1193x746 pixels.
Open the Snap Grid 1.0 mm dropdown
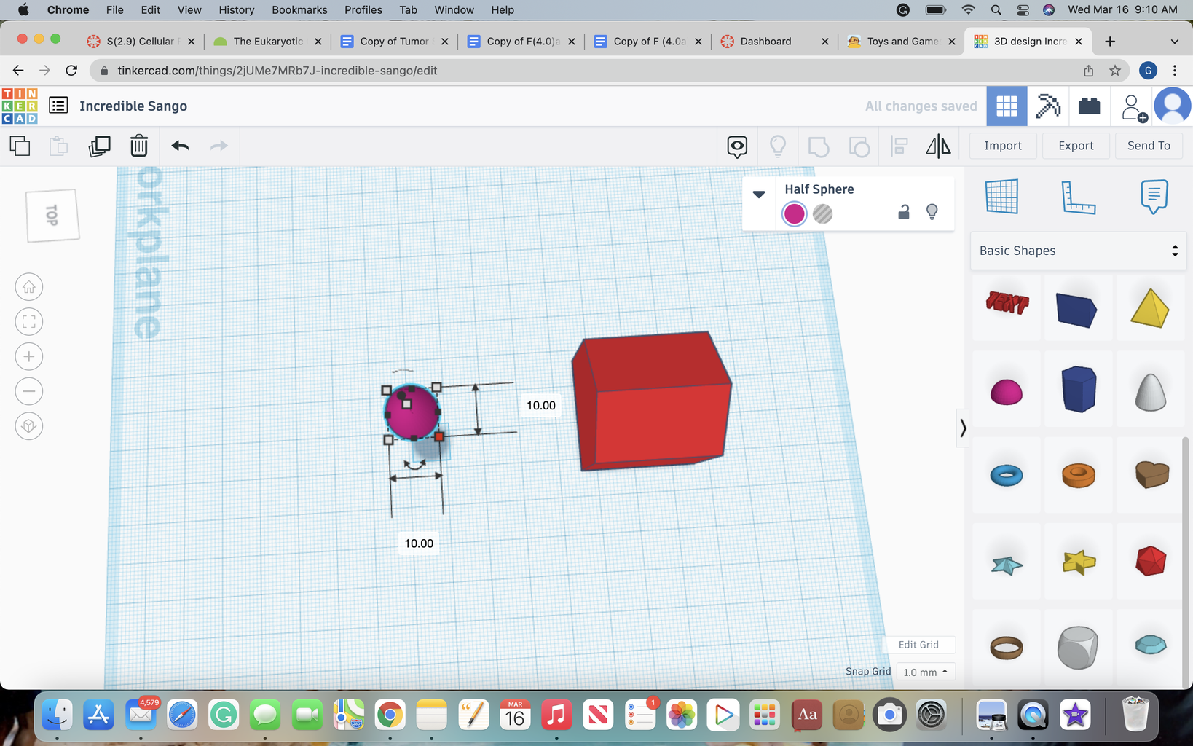[925, 672]
